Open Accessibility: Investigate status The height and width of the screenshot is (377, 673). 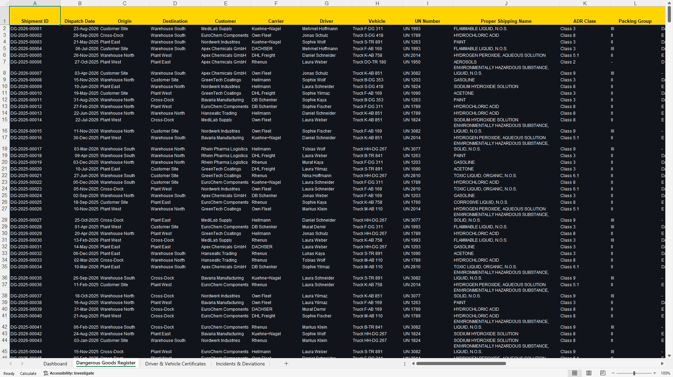(x=69, y=373)
